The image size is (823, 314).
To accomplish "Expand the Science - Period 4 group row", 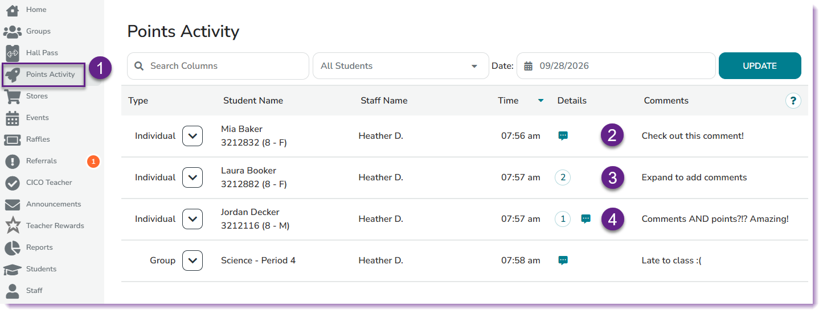I will (193, 261).
